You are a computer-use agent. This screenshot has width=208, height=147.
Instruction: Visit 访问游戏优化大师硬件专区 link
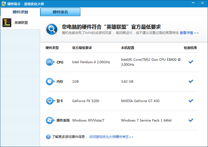point(111,137)
